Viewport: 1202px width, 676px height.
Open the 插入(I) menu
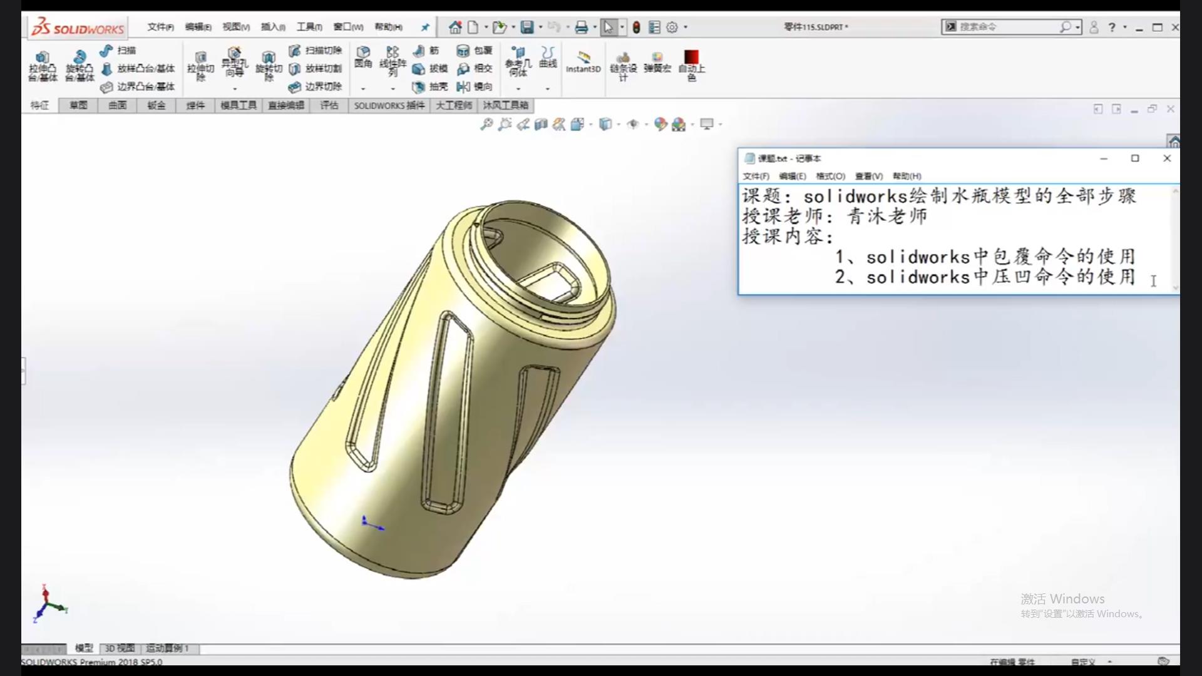(x=273, y=27)
